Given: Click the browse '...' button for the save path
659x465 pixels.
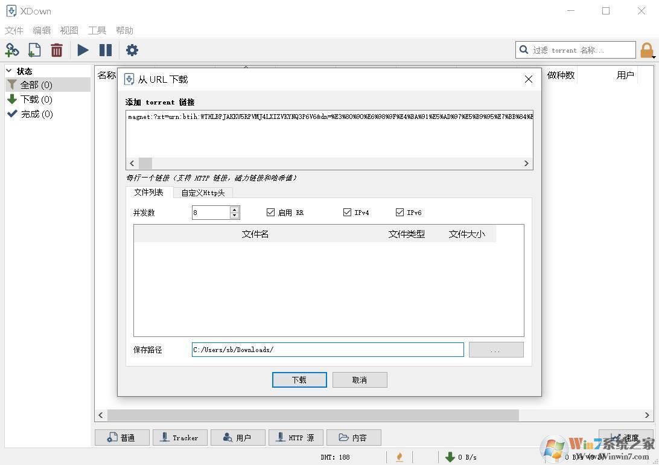Looking at the screenshot, I should 496,350.
